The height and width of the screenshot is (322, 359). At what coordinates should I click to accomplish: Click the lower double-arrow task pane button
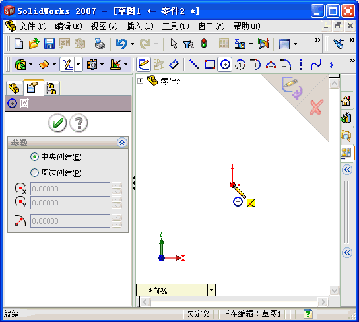[x=347, y=253]
